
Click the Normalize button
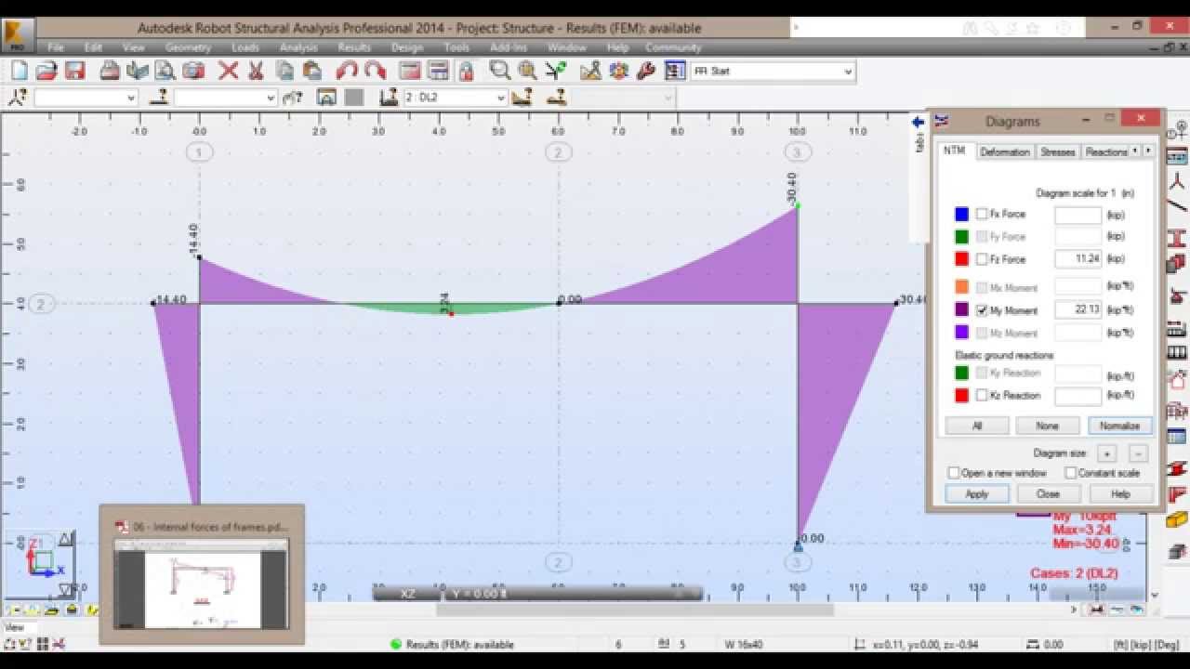pyautogui.click(x=1120, y=426)
